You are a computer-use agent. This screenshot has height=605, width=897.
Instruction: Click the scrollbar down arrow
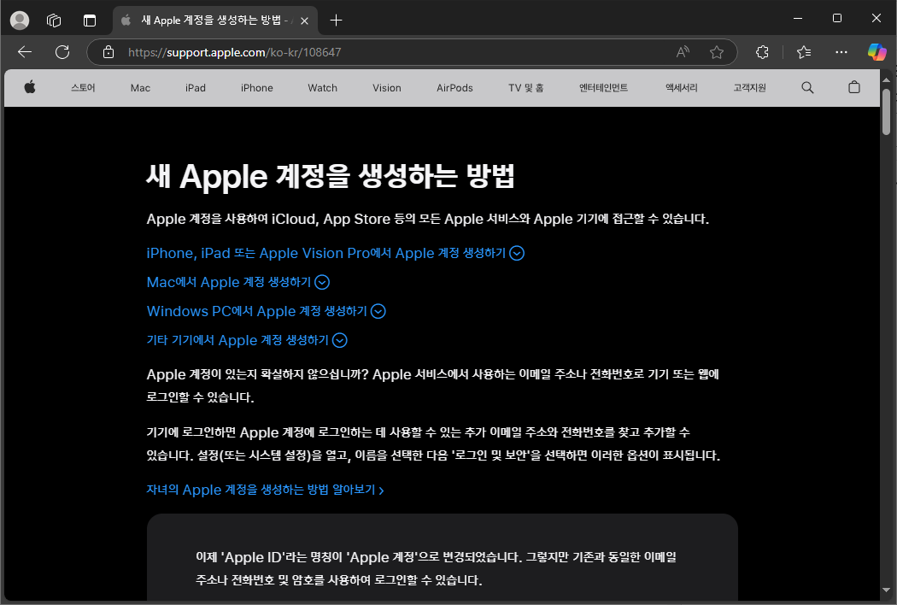pos(886,590)
